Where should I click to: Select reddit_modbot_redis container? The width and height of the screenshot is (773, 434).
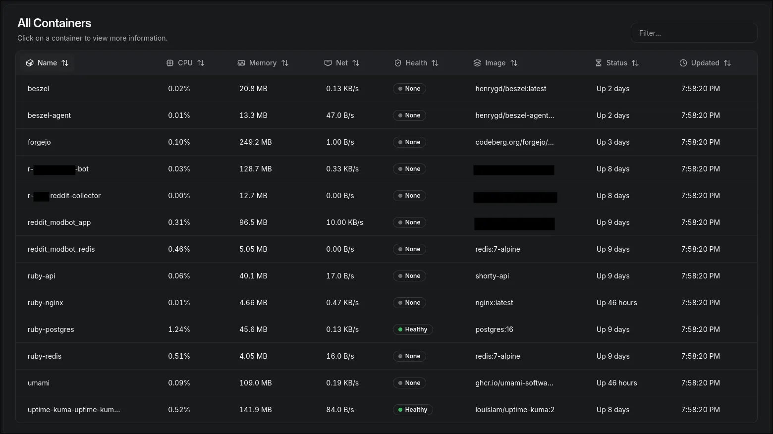tap(61, 249)
